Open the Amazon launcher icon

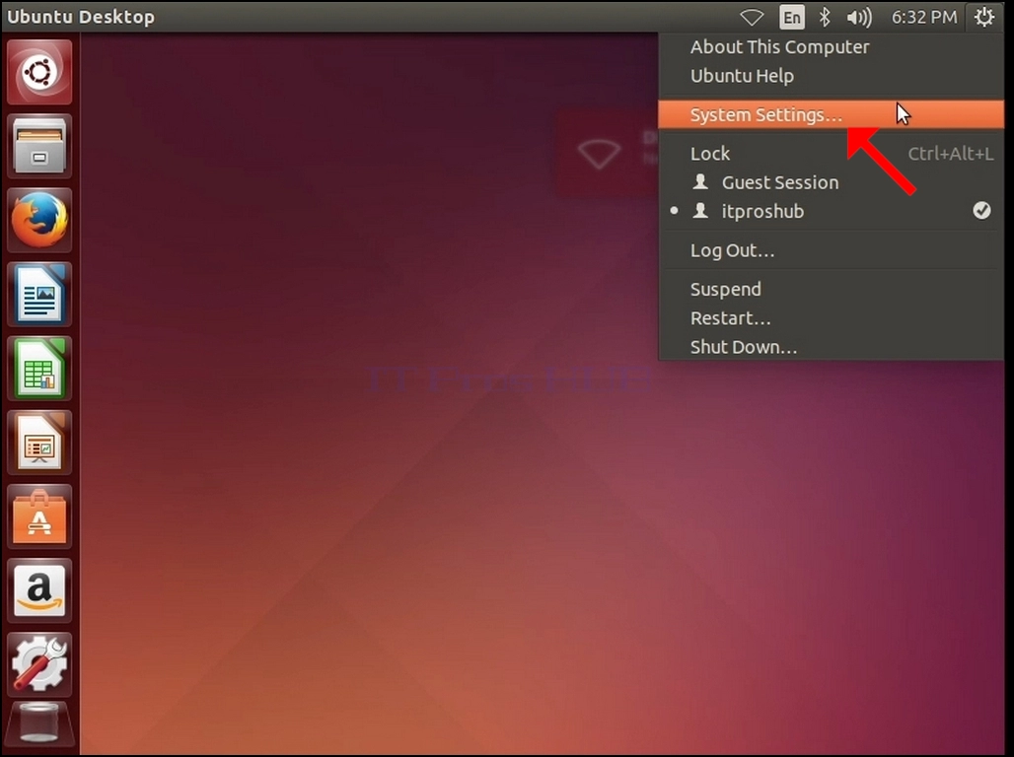click(39, 590)
